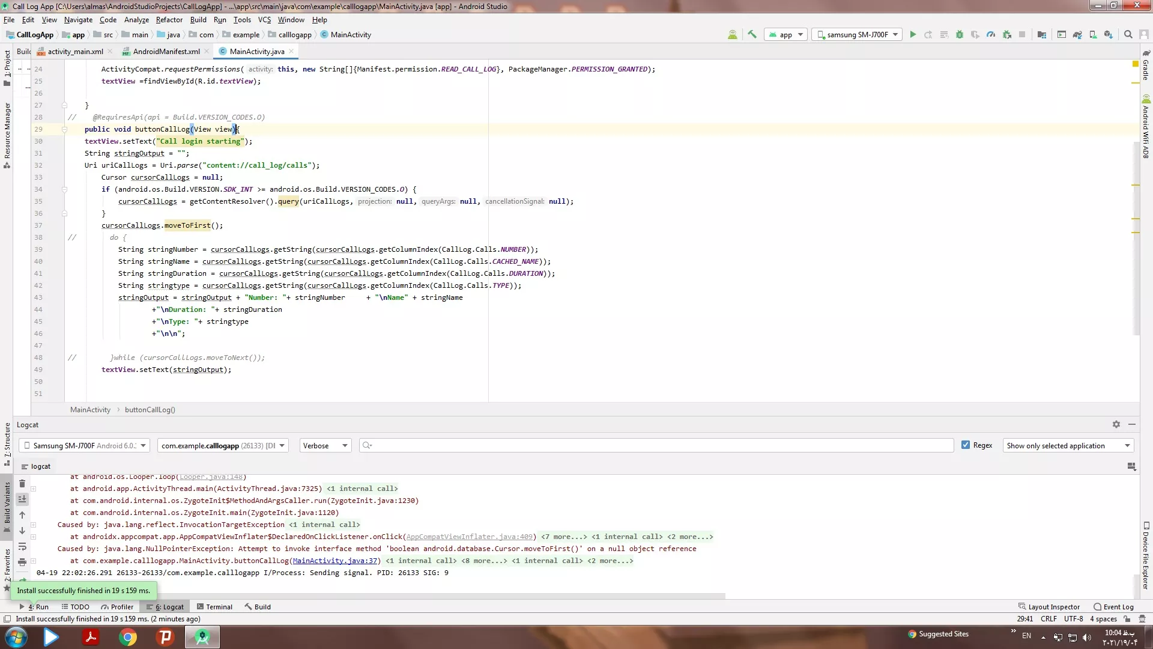Click Sync Project with Gradle Files icon
This screenshot has height=649, width=1153.
click(1077, 35)
